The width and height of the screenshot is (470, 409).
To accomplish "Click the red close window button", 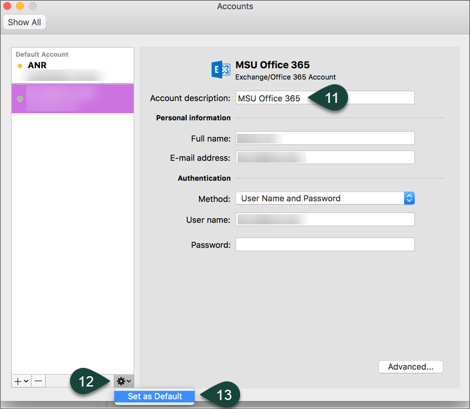I will [x=8, y=6].
